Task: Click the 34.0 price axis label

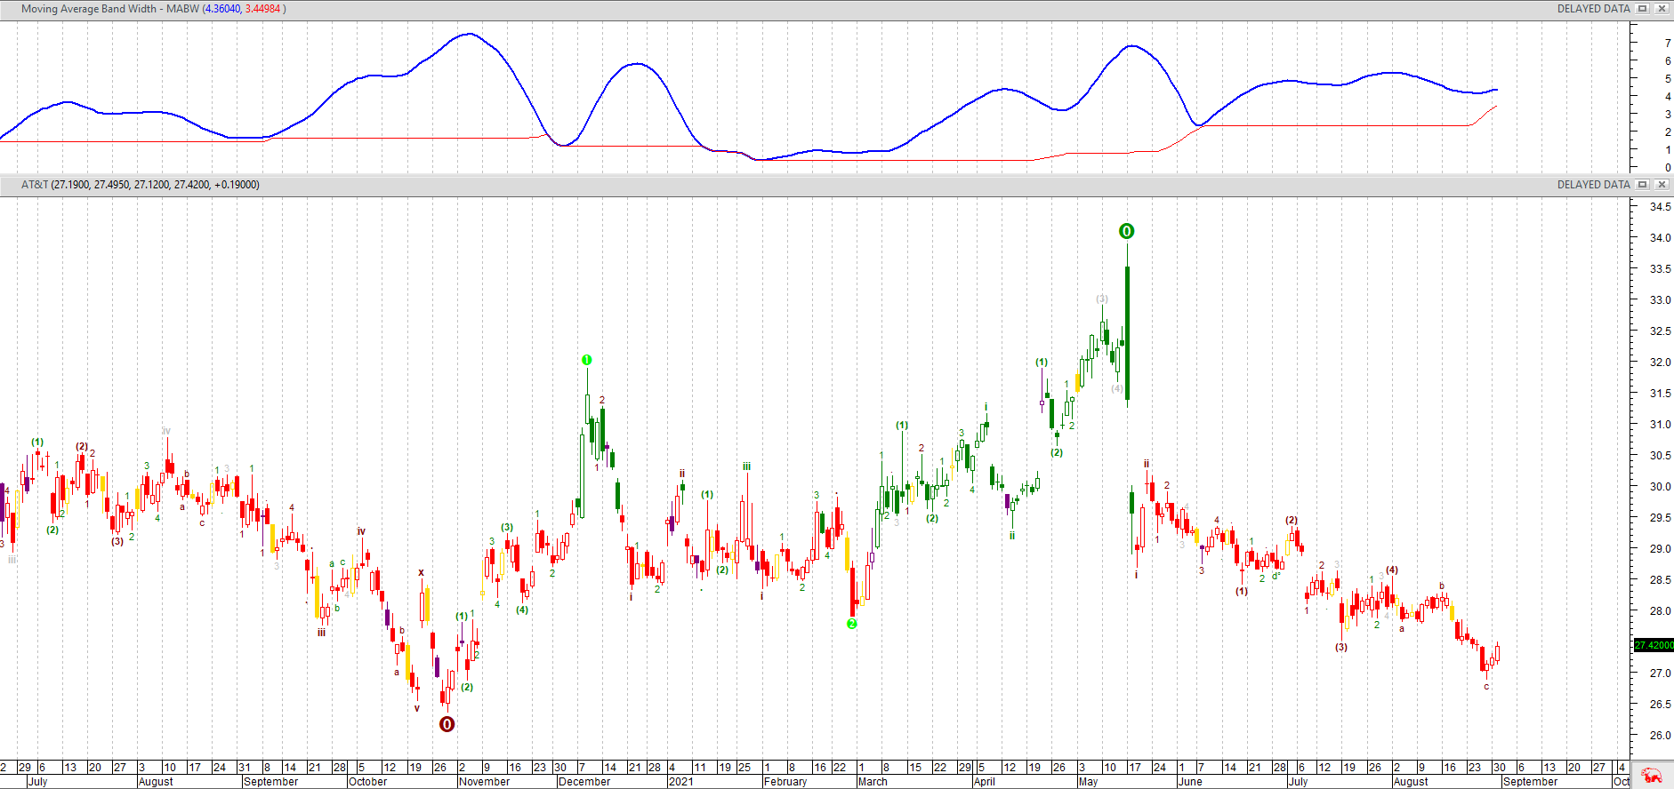Action: click(x=1660, y=238)
